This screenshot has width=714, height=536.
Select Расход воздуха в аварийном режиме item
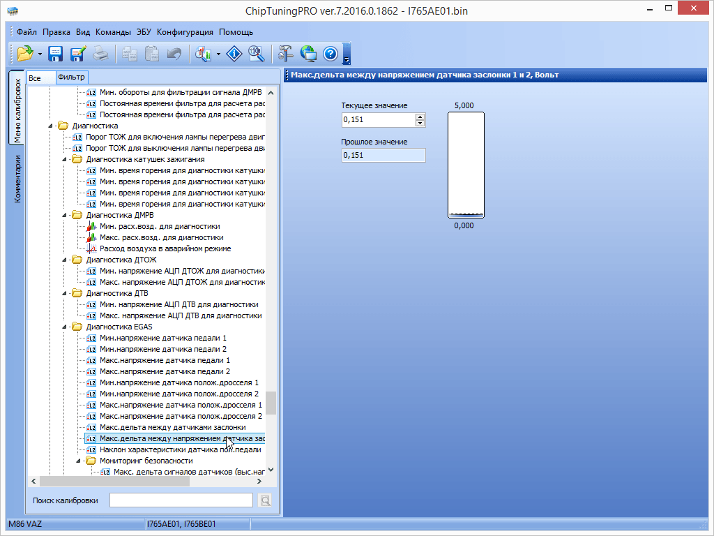[x=165, y=248]
